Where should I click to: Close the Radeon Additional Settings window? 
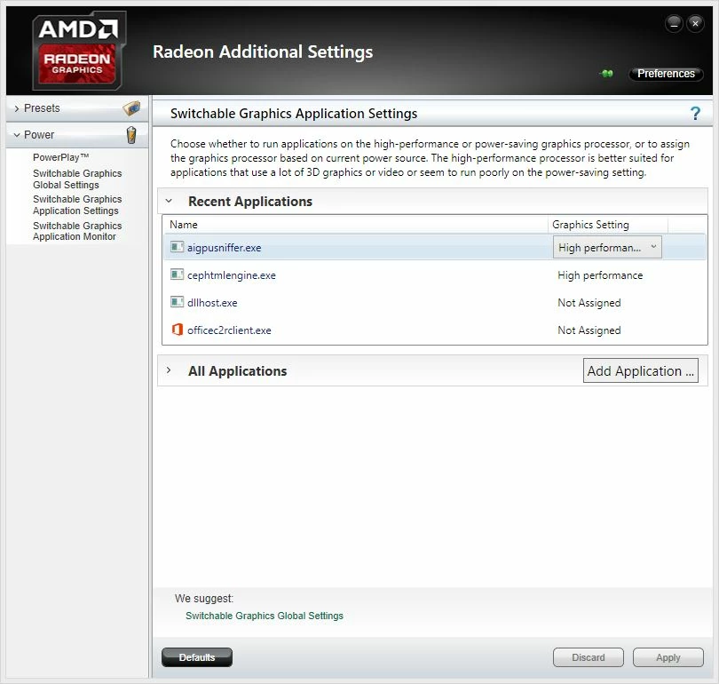[x=695, y=23]
